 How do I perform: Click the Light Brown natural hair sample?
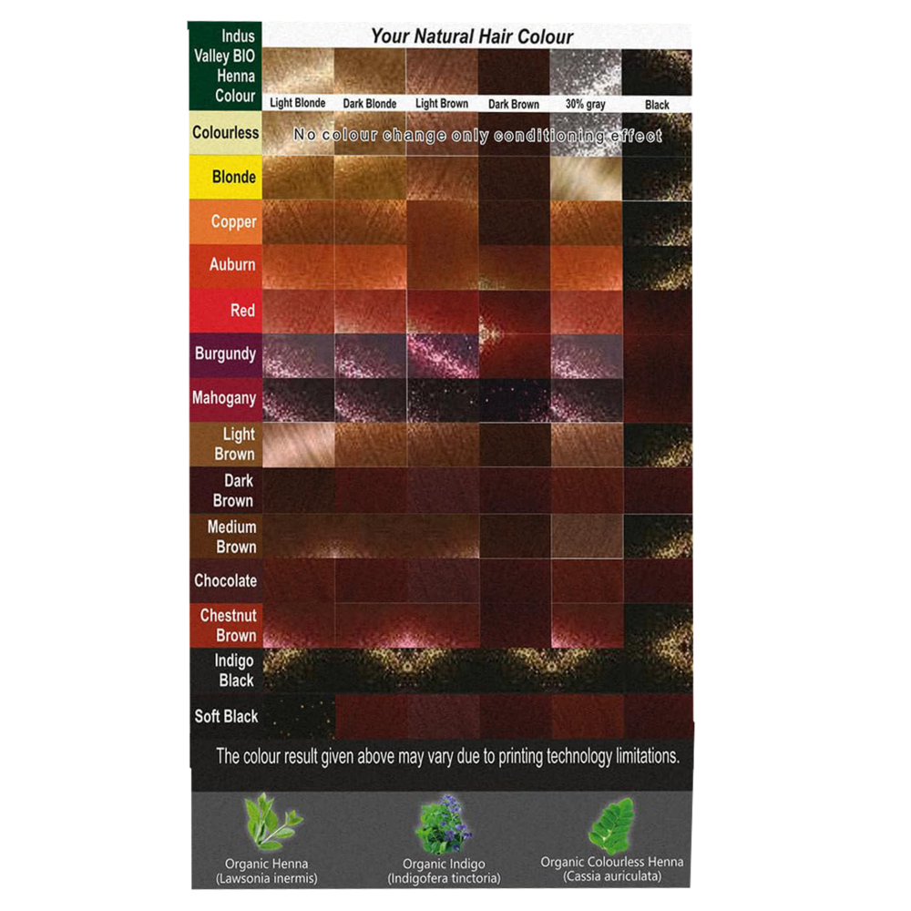[442, 71]
